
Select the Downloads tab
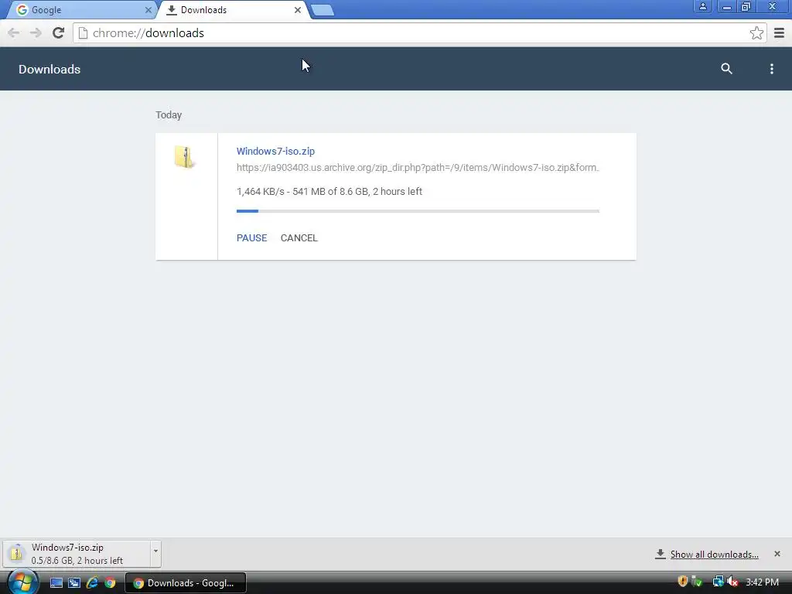[232, 10]
